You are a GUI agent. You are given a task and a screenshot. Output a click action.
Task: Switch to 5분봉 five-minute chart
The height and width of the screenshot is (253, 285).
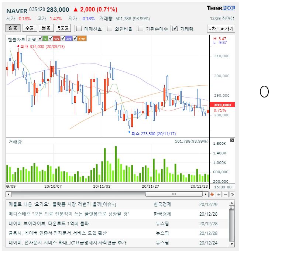pos(63,28)
